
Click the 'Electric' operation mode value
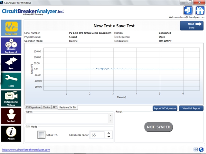pyautogui.click(x=73, y=41)
